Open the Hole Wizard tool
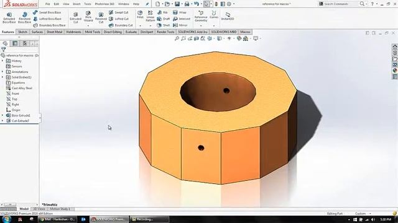The width and height of the screenshot is (398, 223). [x=88, y=17]
